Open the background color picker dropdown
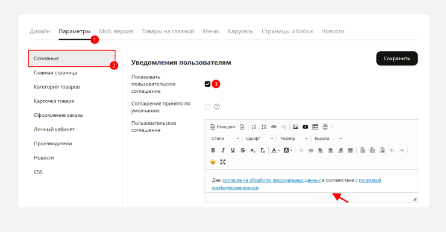The image size is (446, 232). coord(288,151)
